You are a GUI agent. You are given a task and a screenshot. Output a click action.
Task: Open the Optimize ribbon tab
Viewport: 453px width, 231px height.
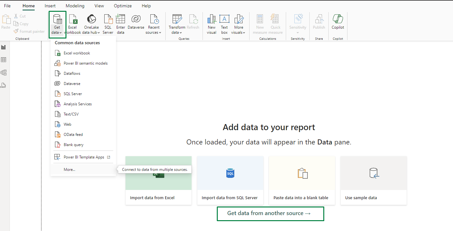click(123, 6)
